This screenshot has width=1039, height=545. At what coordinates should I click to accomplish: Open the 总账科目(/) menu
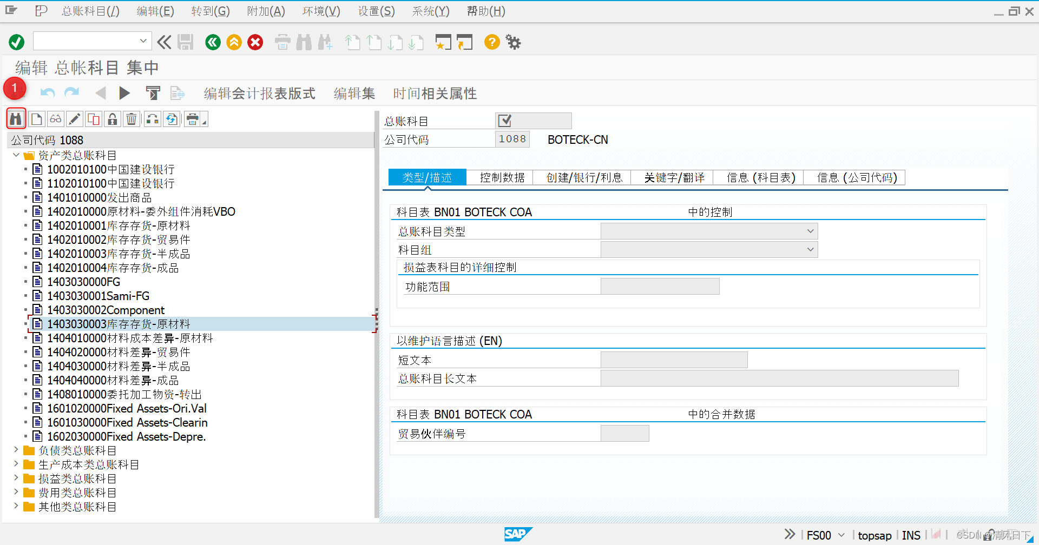(90, 11)
